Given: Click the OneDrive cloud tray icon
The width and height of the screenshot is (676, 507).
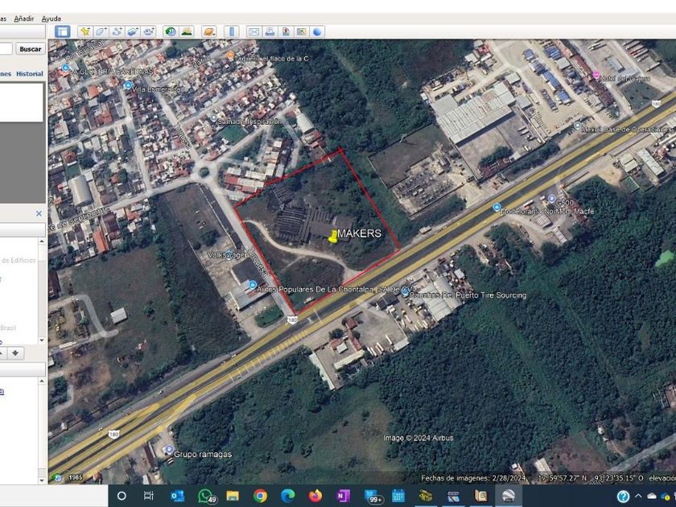Looking at the screenshot, I should click(652, 497).
